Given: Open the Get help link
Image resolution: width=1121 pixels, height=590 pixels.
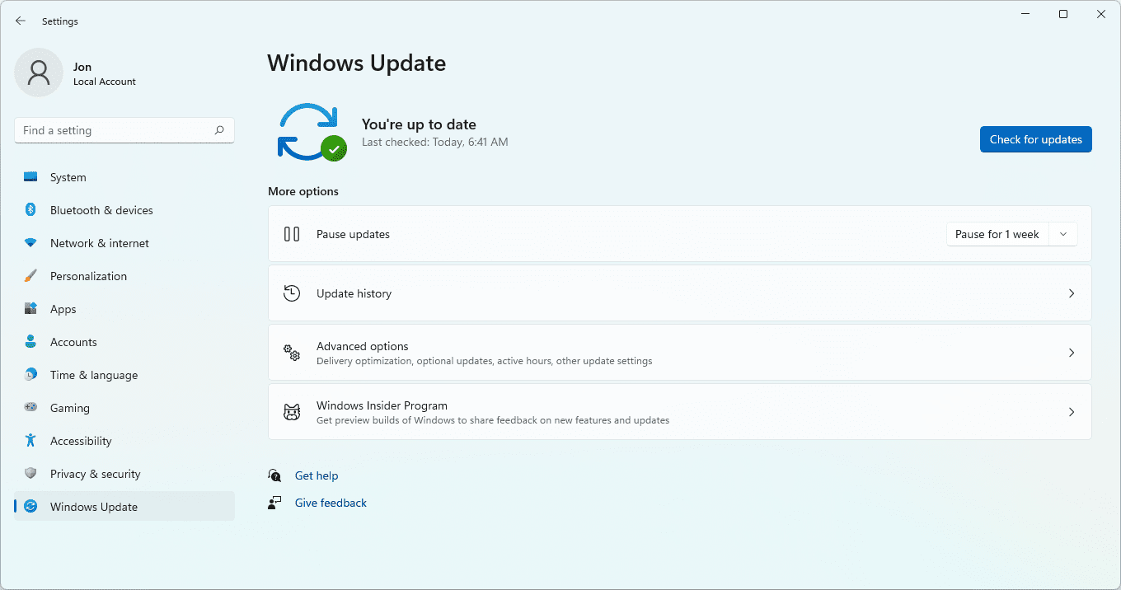Looking at the screenshot, I should click(x=317, y=475).
